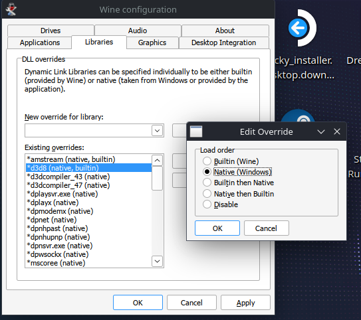Select *d3dcompiler_47 (native) override

pos(88,185)
